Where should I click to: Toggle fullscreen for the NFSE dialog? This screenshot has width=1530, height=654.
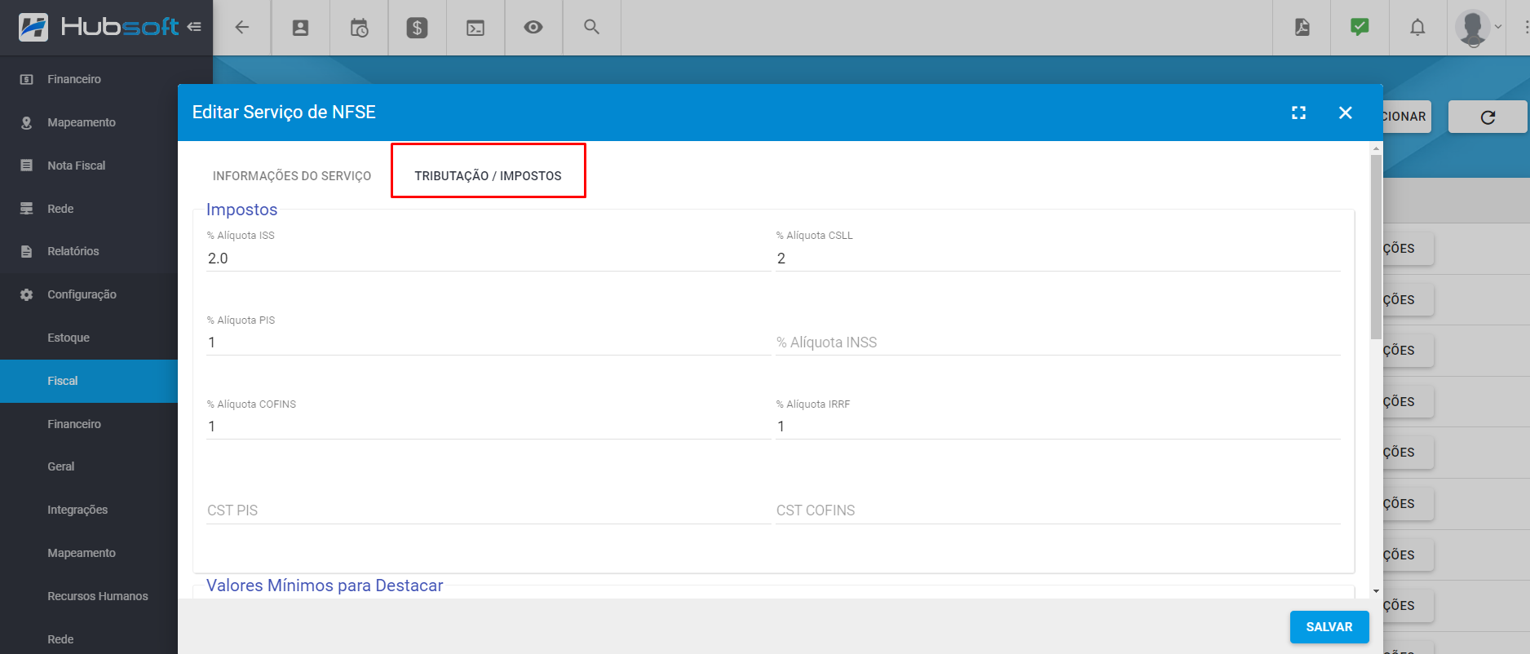click(1298, 113)
